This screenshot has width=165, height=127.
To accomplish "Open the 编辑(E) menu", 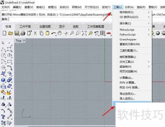I will click(17, 7).
